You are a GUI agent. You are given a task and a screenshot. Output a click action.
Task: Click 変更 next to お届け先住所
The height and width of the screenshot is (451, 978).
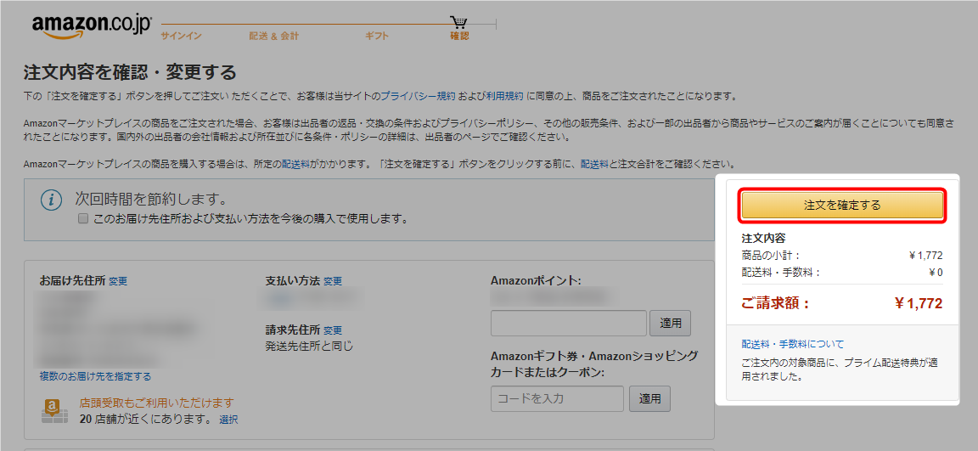[x=118, y=281]
